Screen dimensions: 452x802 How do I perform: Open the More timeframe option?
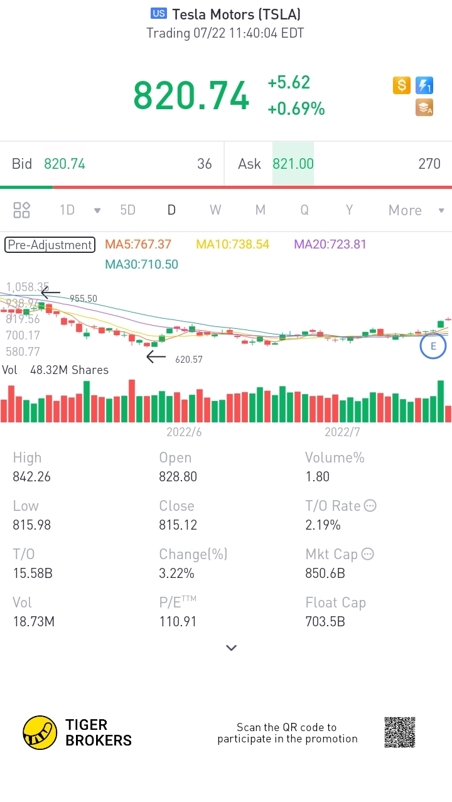click(x=405, y=210)
